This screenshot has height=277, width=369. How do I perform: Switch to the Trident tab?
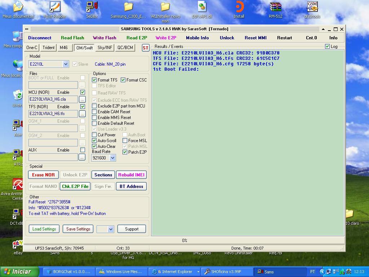(49, 48)
